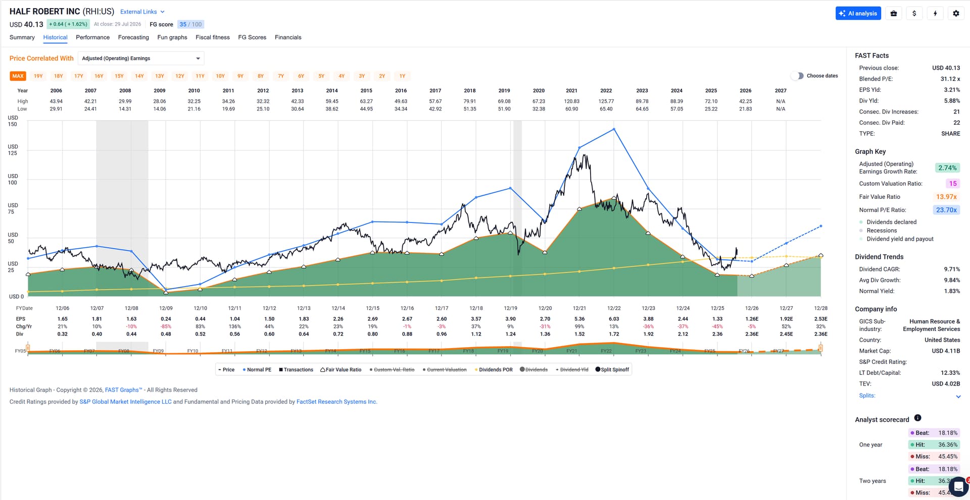Visit FactSet Research Systems Inc. link
The width and height of the screenshot is (970, 500).
point(337,402)
